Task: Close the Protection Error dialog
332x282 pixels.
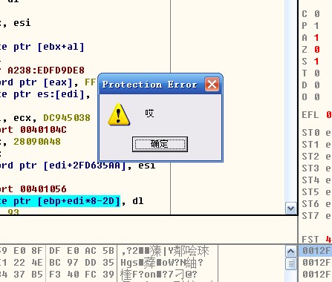Action: (212, 85)
